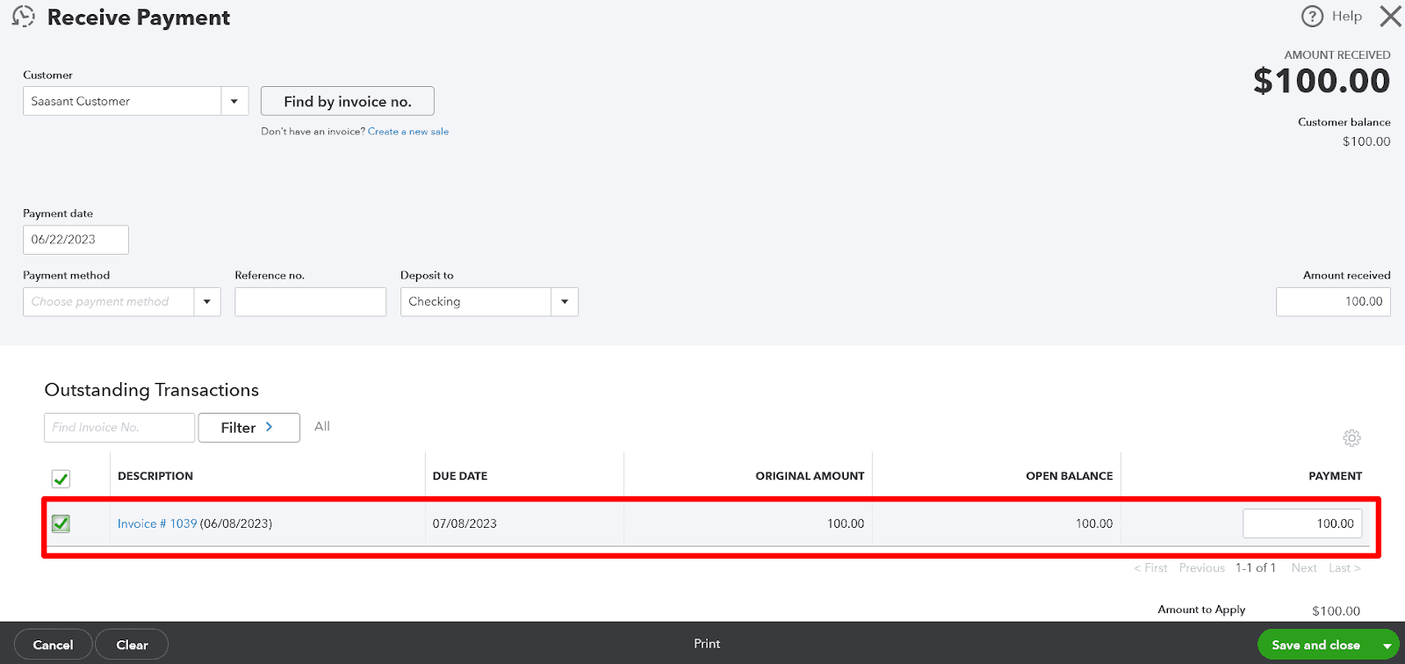This screenshot has width=1405, height=664.
Task: Focus the Customer name field
Action: pyautogui.click(x=122, y=101)
